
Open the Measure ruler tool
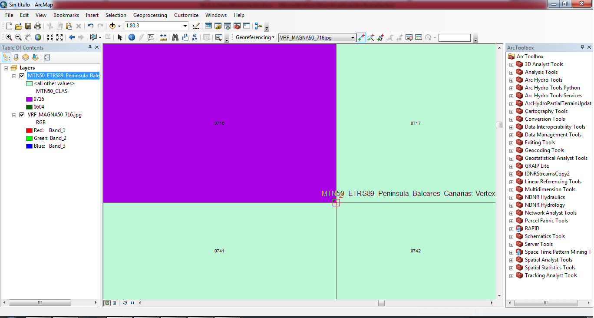(163, 37)
